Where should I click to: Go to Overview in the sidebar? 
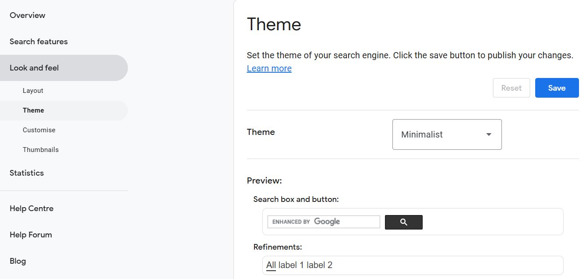pyautogui.click(x=28, y=15)
